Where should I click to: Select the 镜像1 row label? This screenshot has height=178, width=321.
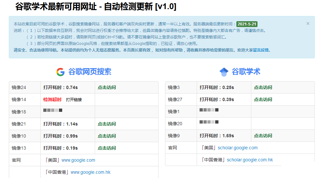pos(174,112)
